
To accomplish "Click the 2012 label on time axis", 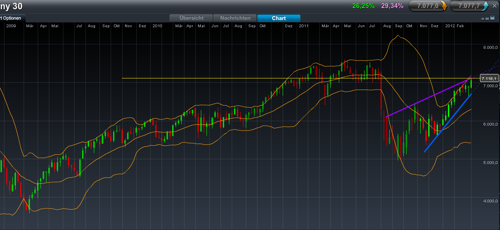I will [x=450, y=26].
